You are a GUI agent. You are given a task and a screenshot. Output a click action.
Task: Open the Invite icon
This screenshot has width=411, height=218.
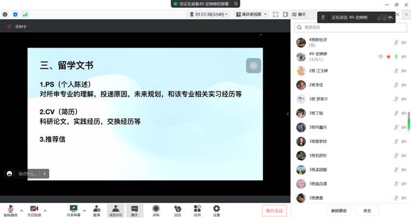coord(97,211)
